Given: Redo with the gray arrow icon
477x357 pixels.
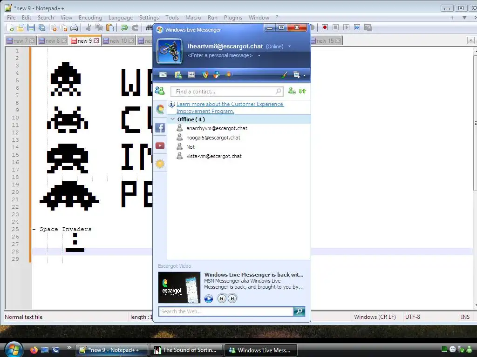Looking at the screenshot, I should click(135, 27).
